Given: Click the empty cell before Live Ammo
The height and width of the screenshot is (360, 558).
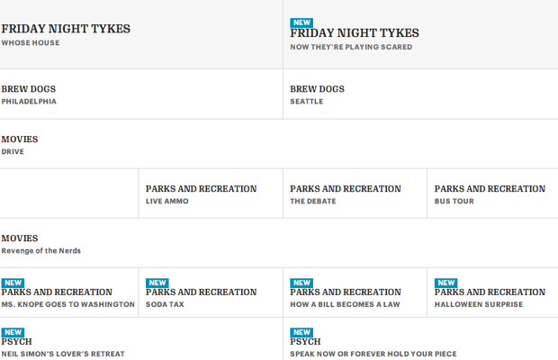Looking at the screenshot, I should point(68,193).
